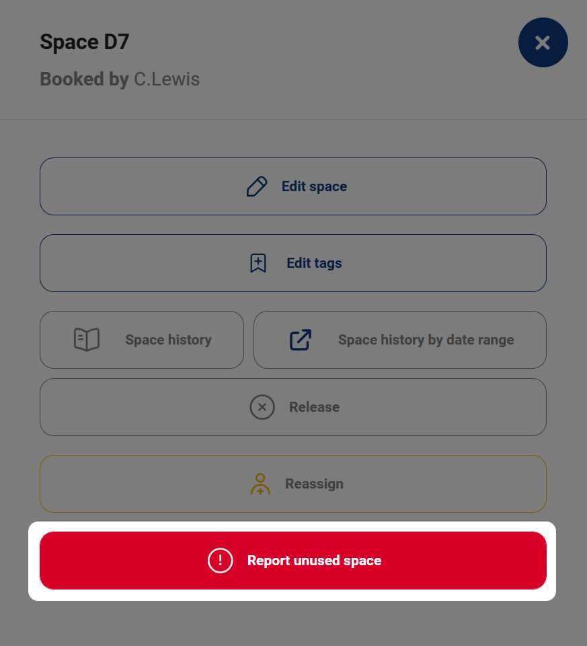Click the open book icon on Space history
This screenshot has width=587, height=646.
(87, 340)
